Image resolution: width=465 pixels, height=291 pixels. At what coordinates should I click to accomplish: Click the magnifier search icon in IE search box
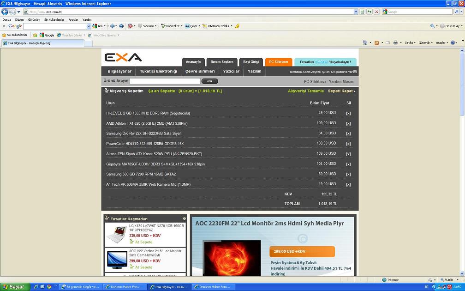coord(456,12)
